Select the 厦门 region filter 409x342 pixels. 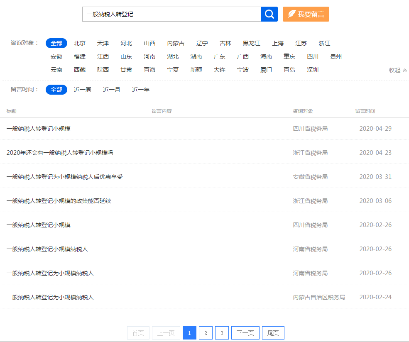pyautogui.click(x=266, y=70)
